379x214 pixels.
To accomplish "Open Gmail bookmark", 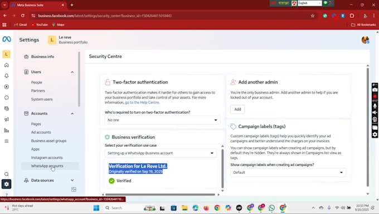I will (21, 25).
